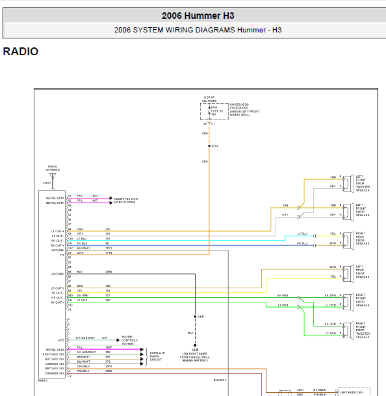Image resolution: width=386 pixels, height=396 pixels.
Task: Click the "B12" pin label on the radio connector
Action: (x=70, y=305)
